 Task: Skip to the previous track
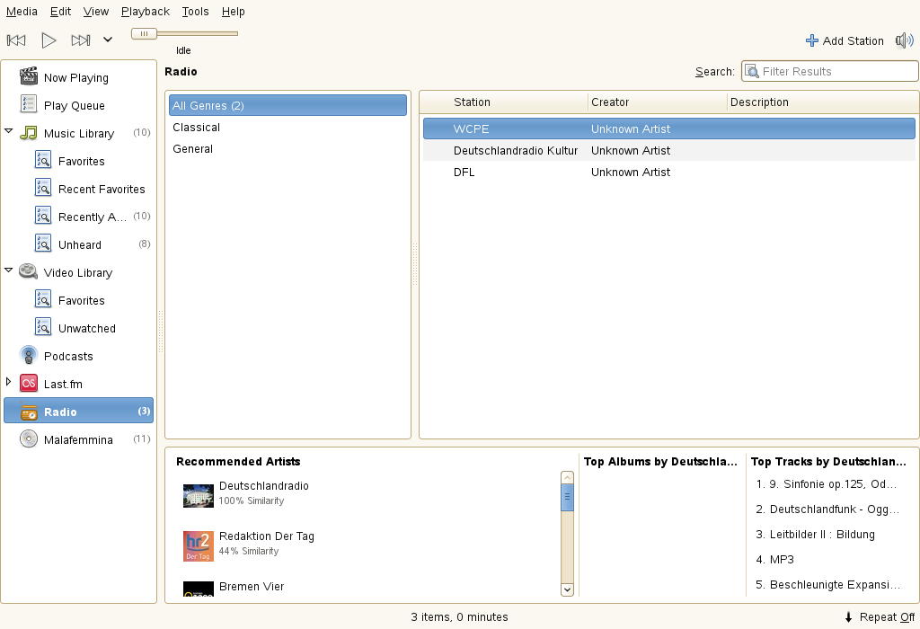tap(16, 40)
